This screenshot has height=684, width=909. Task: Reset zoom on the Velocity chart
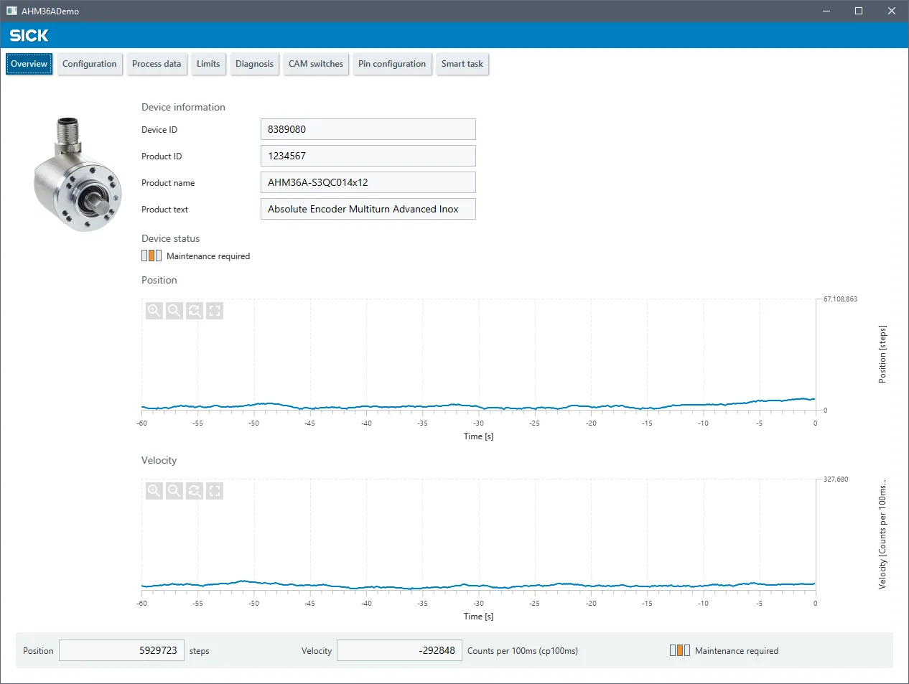pyautogui.click(x=195, y=491)
